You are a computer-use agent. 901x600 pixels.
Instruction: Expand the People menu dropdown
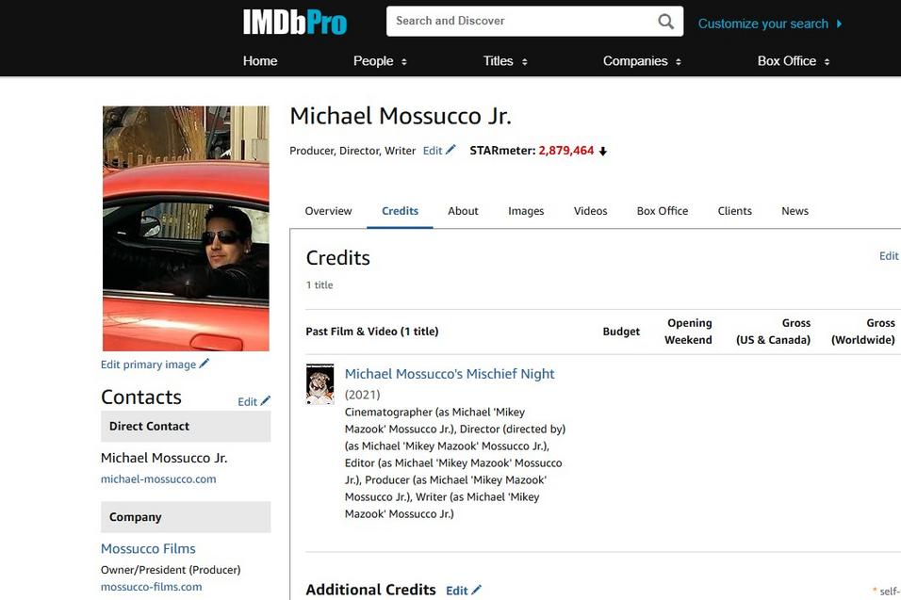tap(380, 61)
